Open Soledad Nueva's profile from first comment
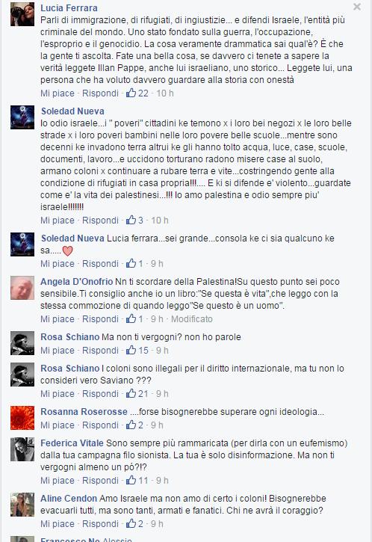 72,111
